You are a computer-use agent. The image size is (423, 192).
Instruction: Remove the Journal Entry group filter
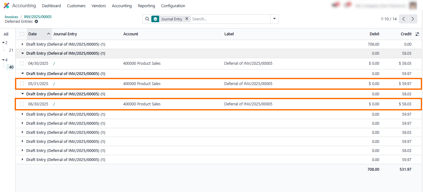coord(187,19)
